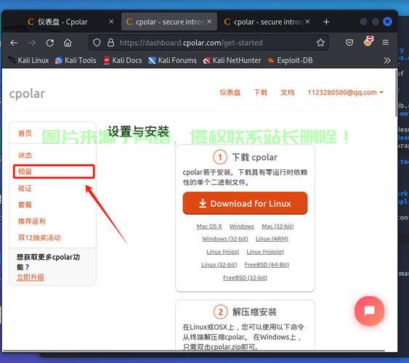Screen dimensions: 409x363
Task: Open a new tab with plus button
Action: click(x=326, y=22)
